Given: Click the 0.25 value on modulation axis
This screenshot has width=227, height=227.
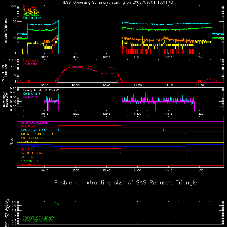Looking at the screenshot, I should click(x=13, y=89).
